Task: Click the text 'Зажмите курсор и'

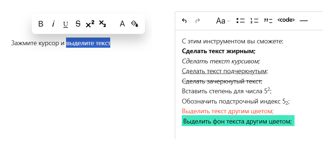Action: pyautogui.click(x=38, y=43)
